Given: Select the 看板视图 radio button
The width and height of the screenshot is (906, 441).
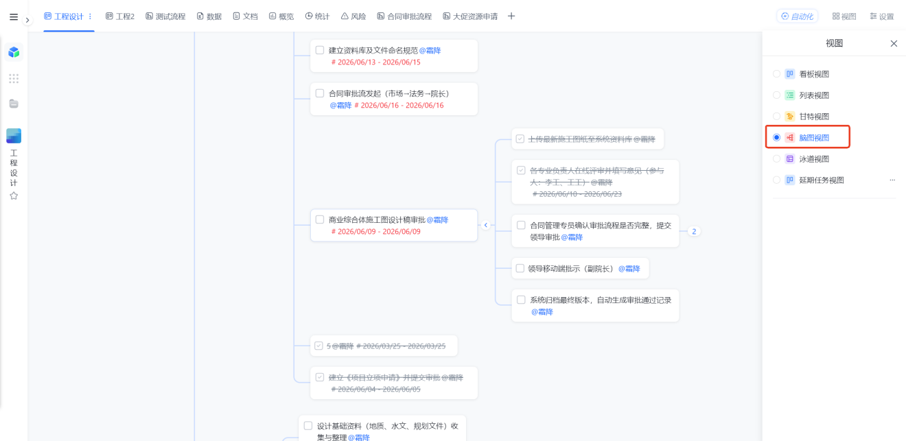Looking at the screenshot, I should tap(777, 74).
